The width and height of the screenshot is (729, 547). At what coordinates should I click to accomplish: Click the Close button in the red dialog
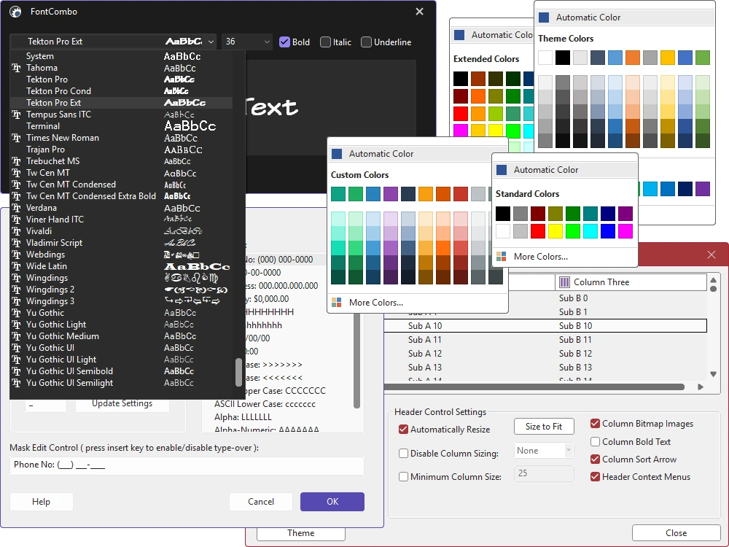click(x=676, y=533)
